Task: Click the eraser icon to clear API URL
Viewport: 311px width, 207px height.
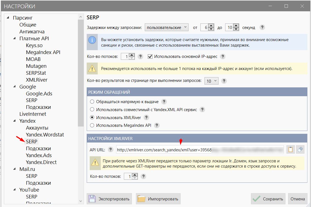Action: point(300,149)
